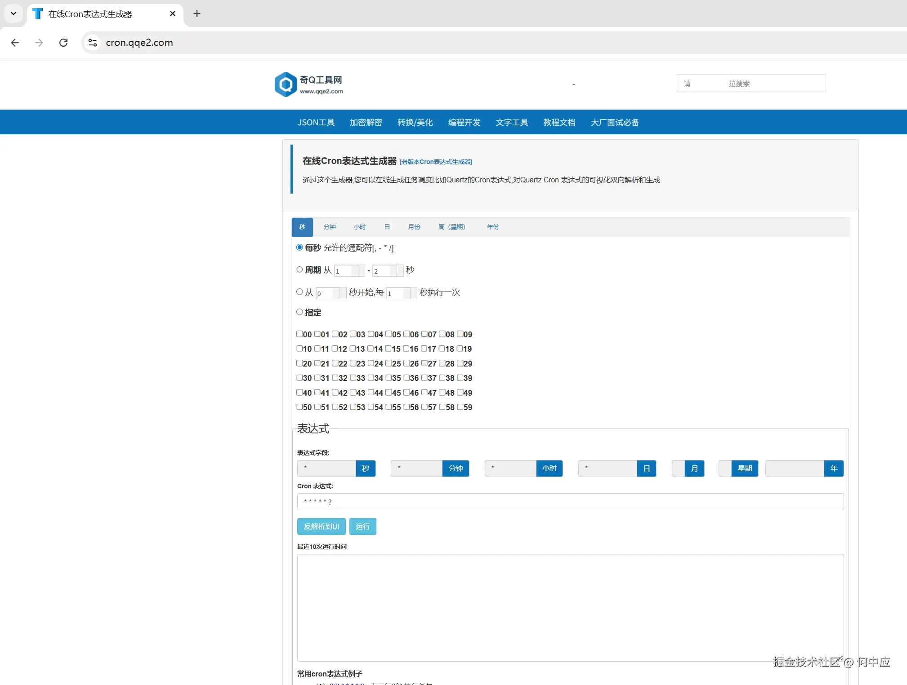
Task: Close the 在线Cron表达式生成器 tab
Action: [x=172, y=13]
